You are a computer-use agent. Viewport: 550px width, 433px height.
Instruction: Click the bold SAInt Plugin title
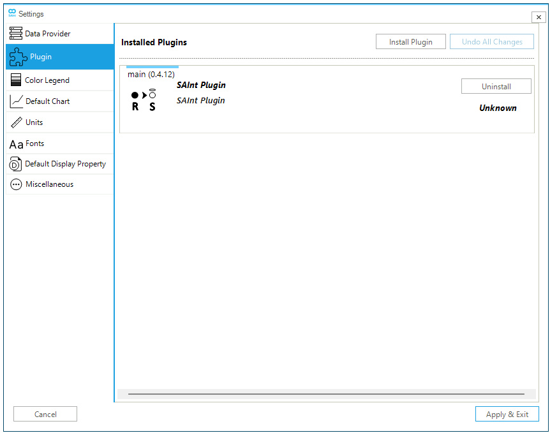tap(201, 85)
